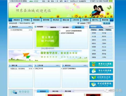The image size is (126, 96).
Task: Switch to the 田东教育 tab
Action: 66,27
